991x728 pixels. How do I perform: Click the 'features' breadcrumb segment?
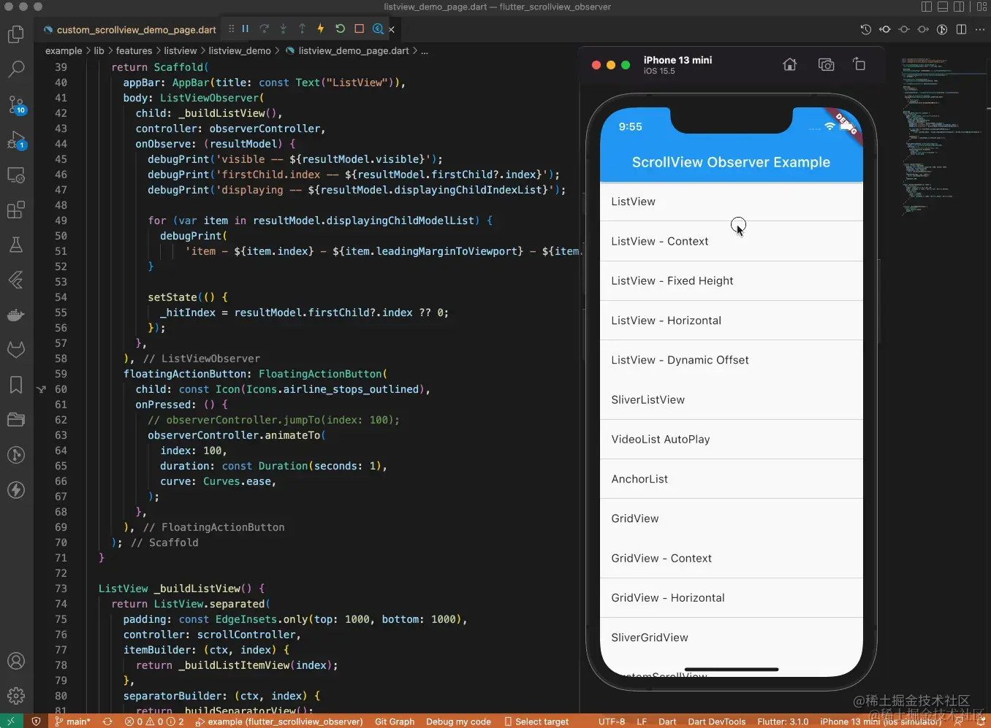[x=134, y=51]
